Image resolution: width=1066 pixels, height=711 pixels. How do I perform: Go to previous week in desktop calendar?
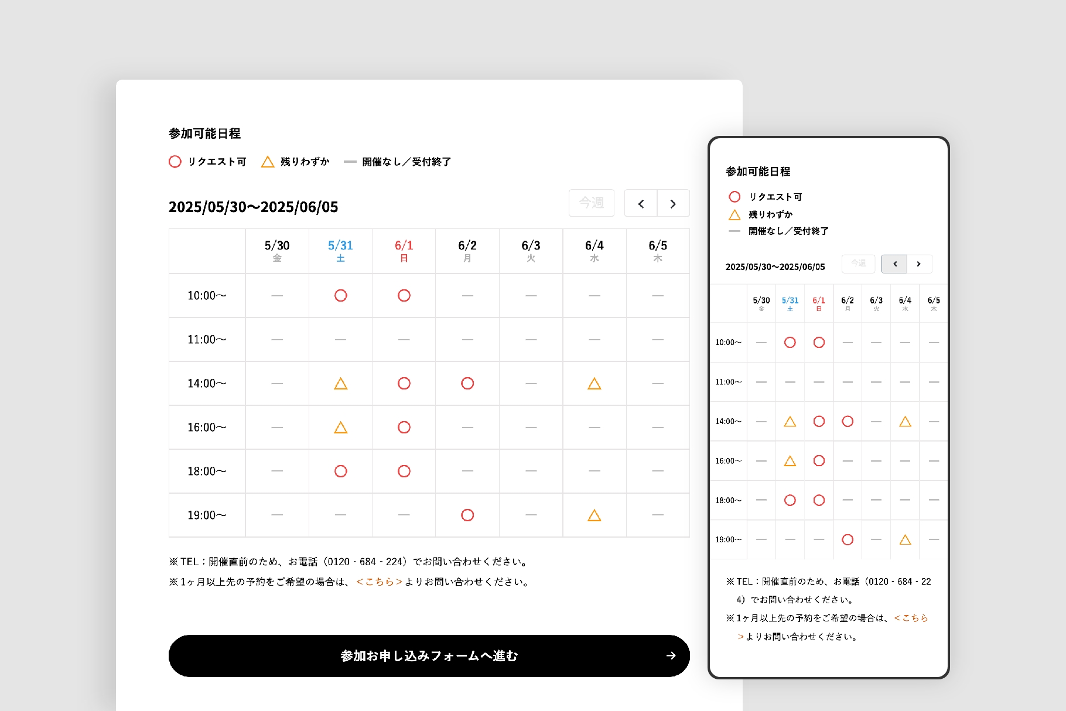[x=641, y=204]
